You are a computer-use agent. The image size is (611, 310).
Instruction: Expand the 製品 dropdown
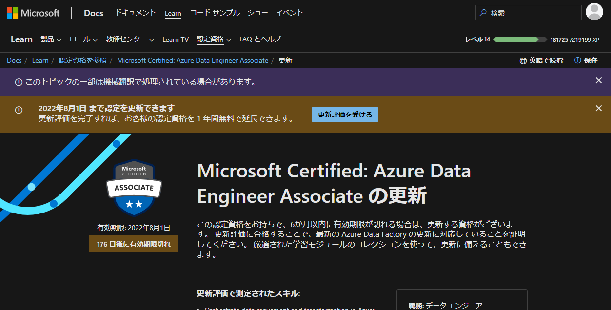(x=51, y=39)
